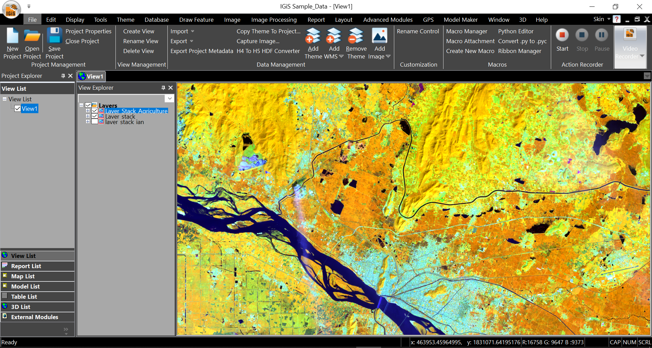This screenshot has height=348, width=652.
Task: Click the Export Project Metadata button
Action: [x=202, y=51]
